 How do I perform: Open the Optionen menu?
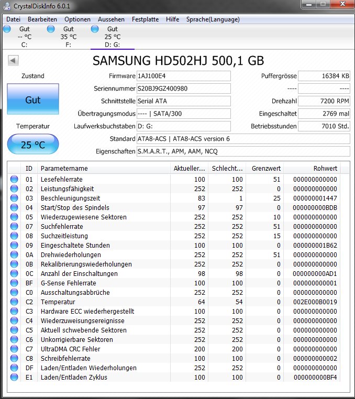point(77,19)
